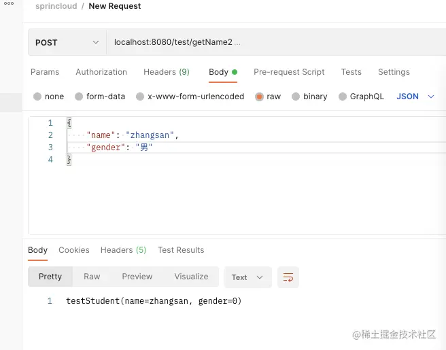Click the closing brace on line 4
Viewport: 446px width, 350px height.
tap(69, 160)
